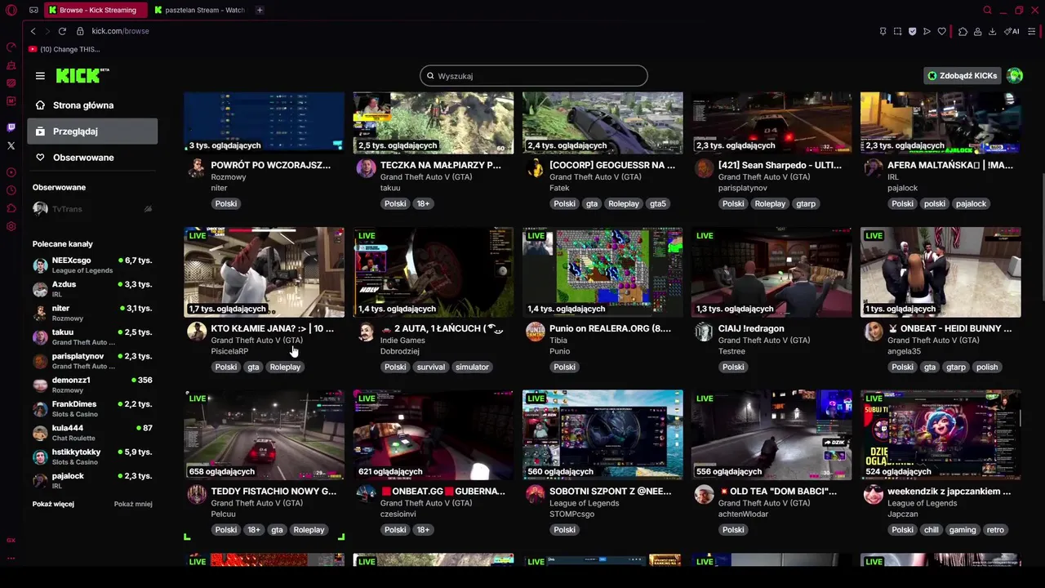Viewport: 1045px width, 588px height.
Task: Open stream title 'OLD TEA "DOM BABCI"'
Action: coord(777,492)
